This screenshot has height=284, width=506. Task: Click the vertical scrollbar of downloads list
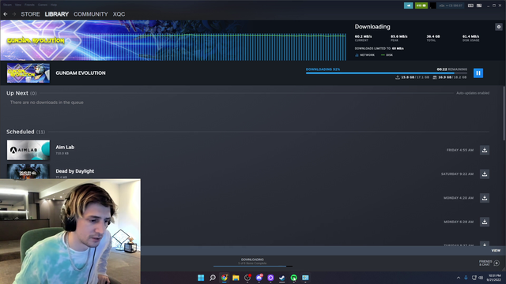point(504,113)
